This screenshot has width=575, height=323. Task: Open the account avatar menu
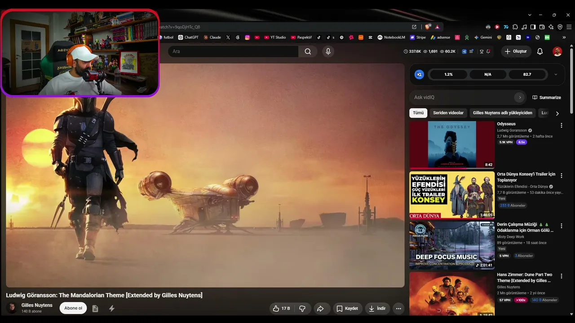(x=557, y=52)
